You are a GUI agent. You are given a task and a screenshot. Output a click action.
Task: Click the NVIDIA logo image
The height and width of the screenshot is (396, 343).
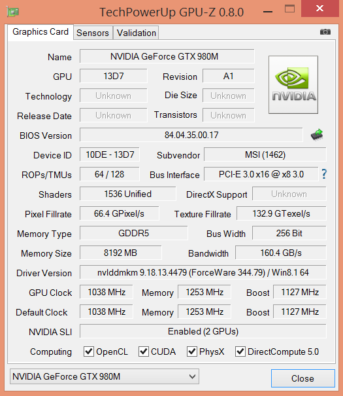pos(293,84)
